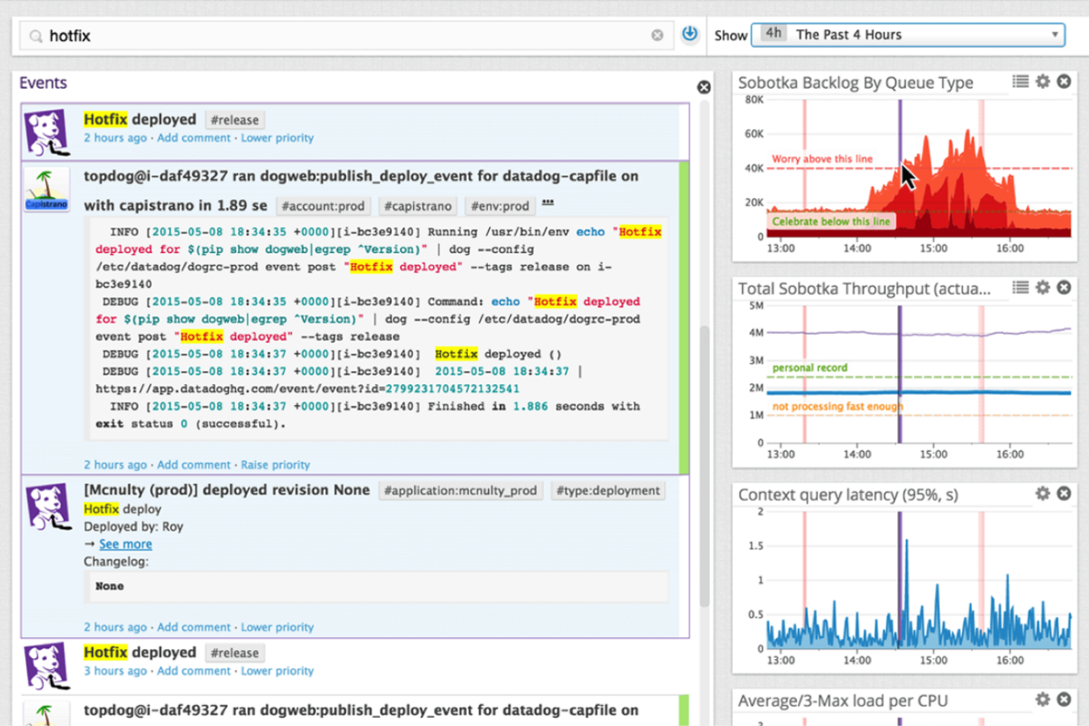Select the #type:deployment tag

(x=608, y=490)
